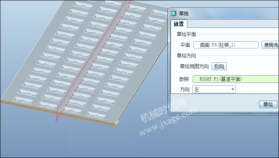Click the 草绘 dialog title icon
Viewport: 279px width, 158px height.
pos(173,13)
